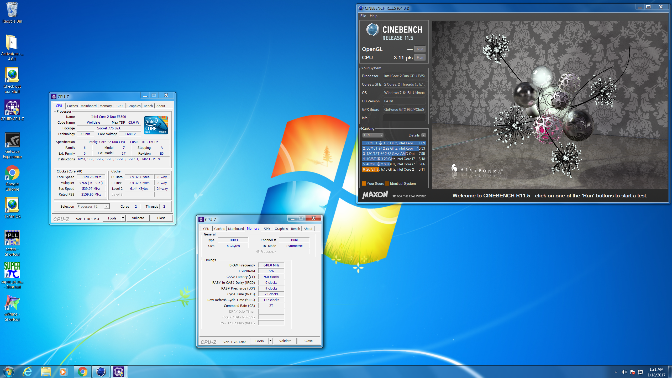This screenshot has width=672, height=378.
Task: Click the Chrome taskbar icon
Action: click(82, 372)
